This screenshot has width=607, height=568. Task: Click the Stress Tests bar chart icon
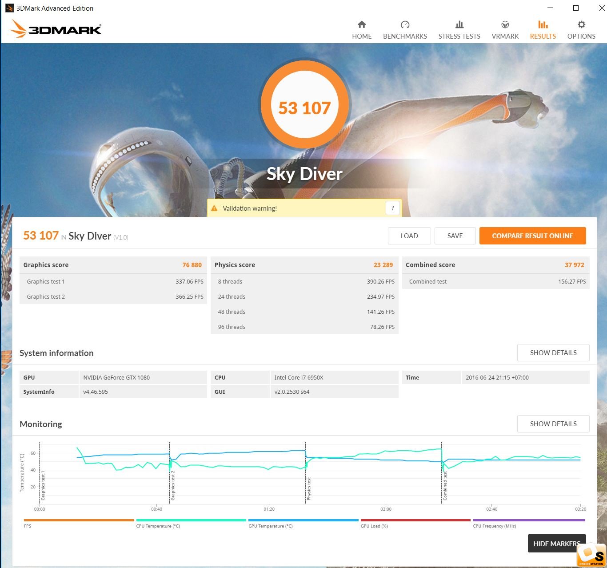tap(459, 24)
